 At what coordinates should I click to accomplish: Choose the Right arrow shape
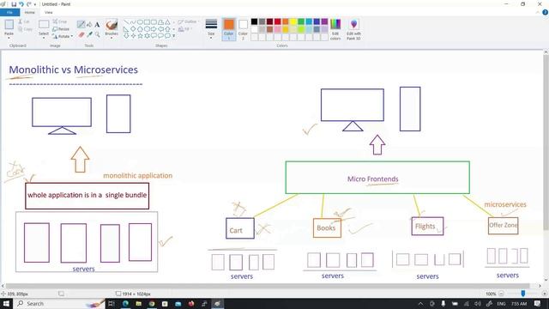coord(154,29)
